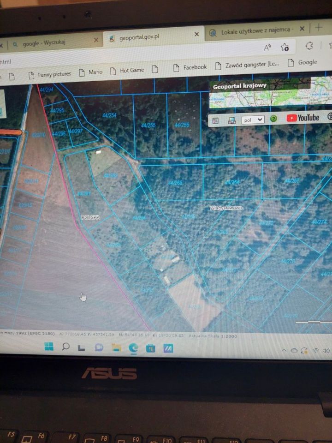
Task: Open the browser Extensions puzzle icon
Action: tap(309, 46)
